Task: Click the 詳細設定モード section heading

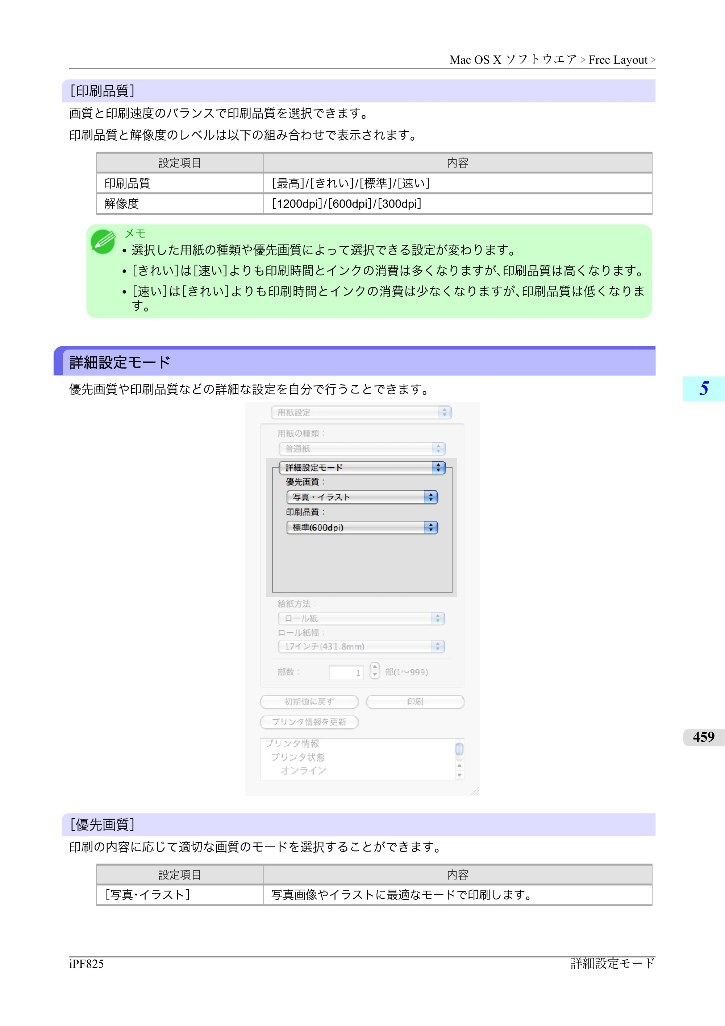Action: point(120,362)
